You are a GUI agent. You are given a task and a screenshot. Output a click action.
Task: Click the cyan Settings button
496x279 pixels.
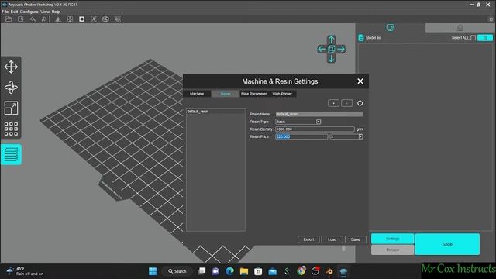click(393, 239)
